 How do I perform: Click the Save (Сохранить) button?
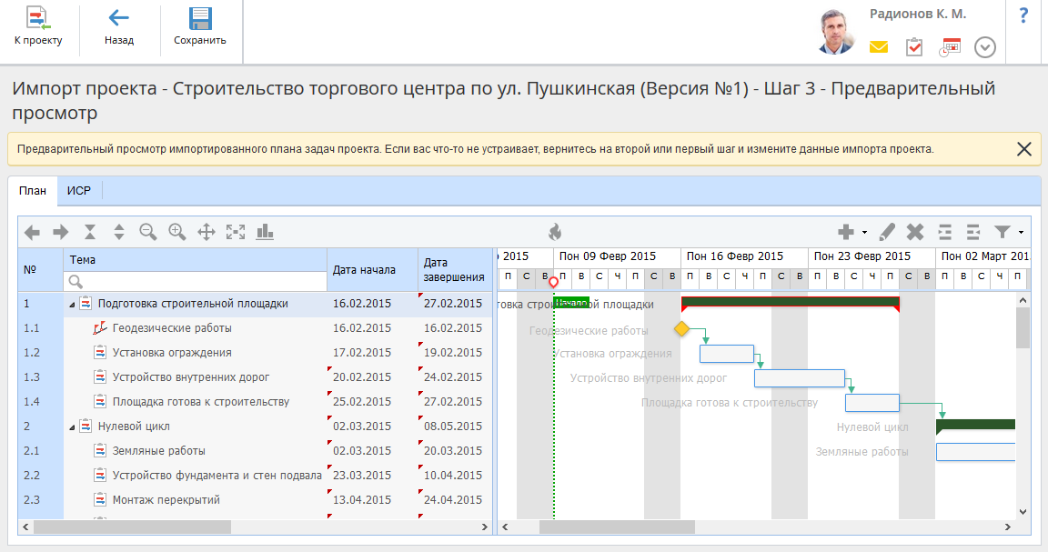(199, 27)
